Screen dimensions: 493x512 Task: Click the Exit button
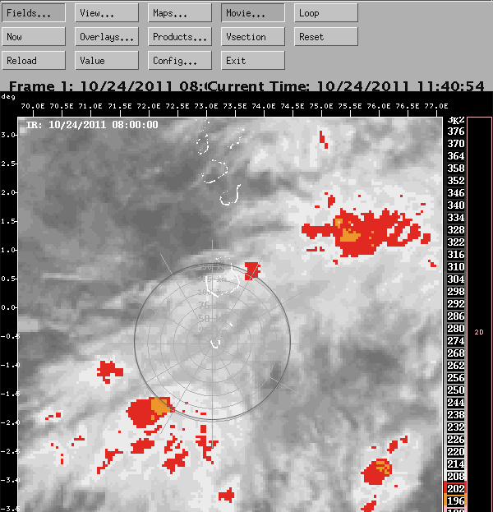pyautogui.click(x=253, y=61)
